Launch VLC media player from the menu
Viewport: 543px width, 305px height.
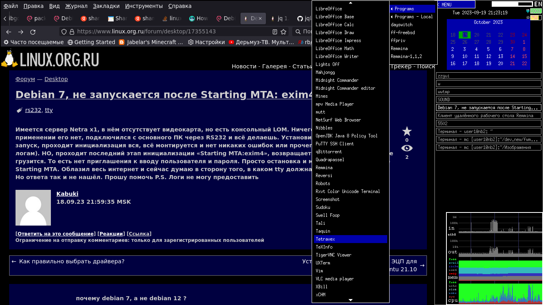tap(350, 279)
